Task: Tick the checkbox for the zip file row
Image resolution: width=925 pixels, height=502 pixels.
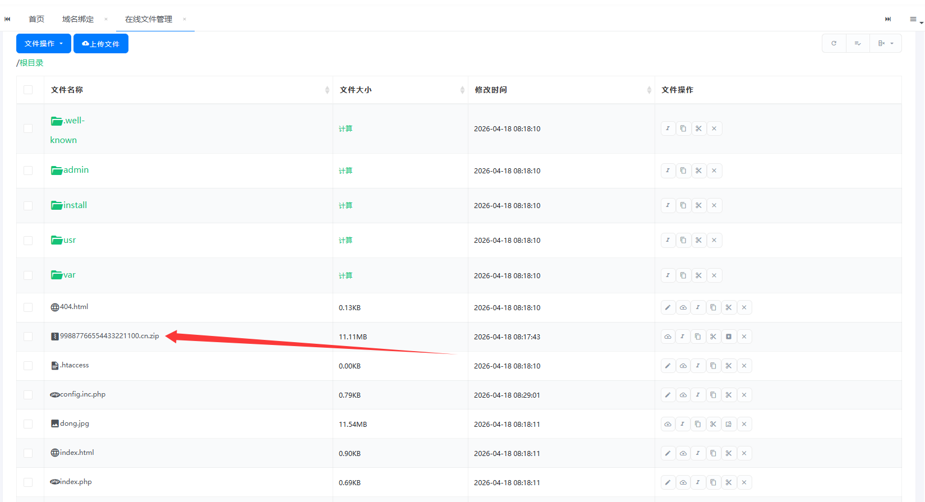Action: (x=28, y=337)
